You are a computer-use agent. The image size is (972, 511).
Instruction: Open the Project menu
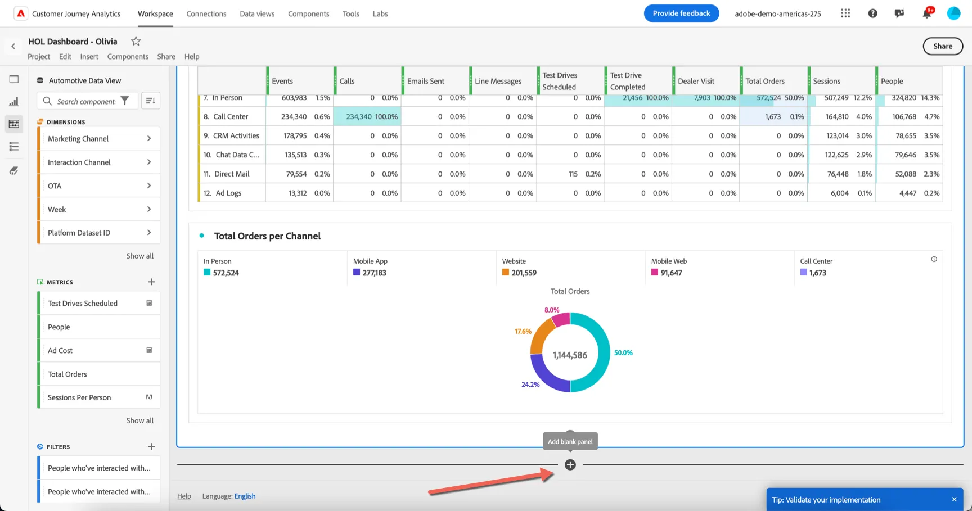[39, 56]
